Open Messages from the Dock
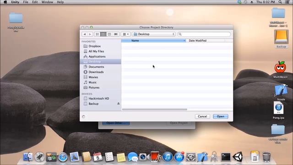Screen dimensions: 293x165 click(x=132, y=157)
